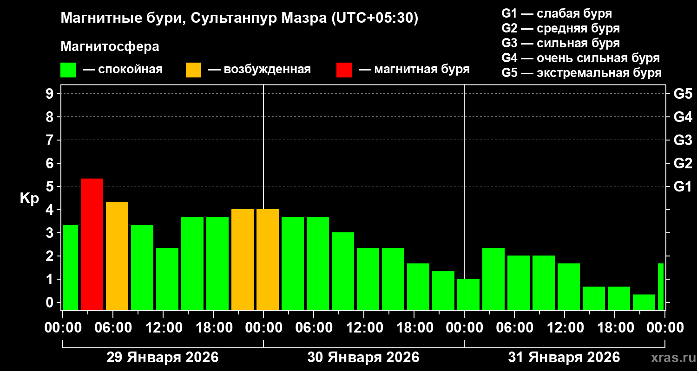Click the 'G5' label on the right axis
The width and height of the screenshot is (697, 371).
point(683,94)
